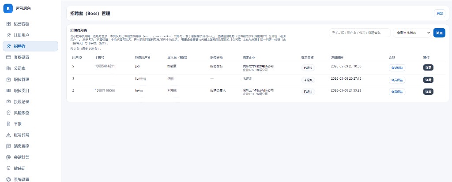The height and width of the screenshot is (182, 452).
Task: Click the warning triangle icon beside 账号异常
Action: [x=9, y=135]
